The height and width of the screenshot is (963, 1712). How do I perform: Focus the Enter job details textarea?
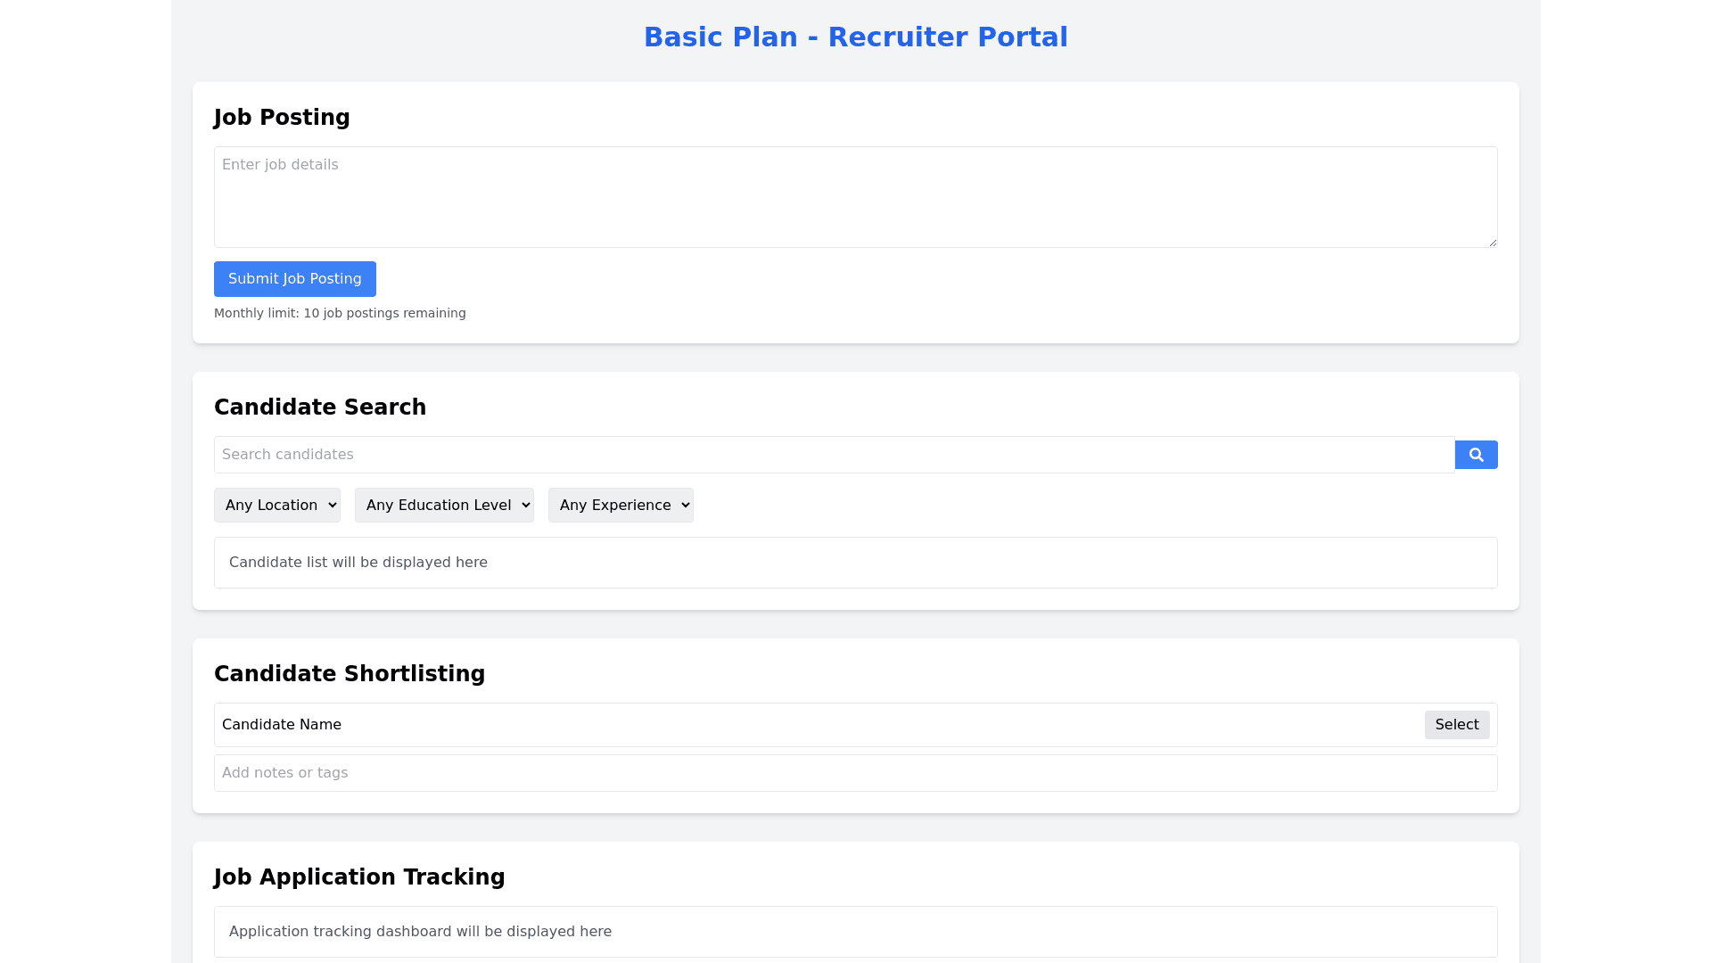(x=854, y=197)
